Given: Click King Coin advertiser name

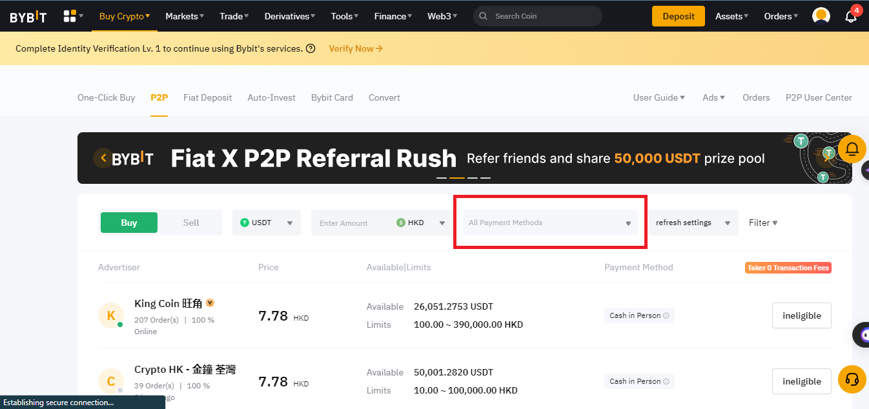Looking at the screenshot, I should pyautogui.click(x=169, y=303).
